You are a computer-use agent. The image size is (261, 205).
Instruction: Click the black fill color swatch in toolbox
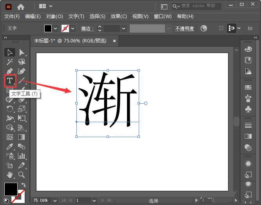(x=11, y=189)
